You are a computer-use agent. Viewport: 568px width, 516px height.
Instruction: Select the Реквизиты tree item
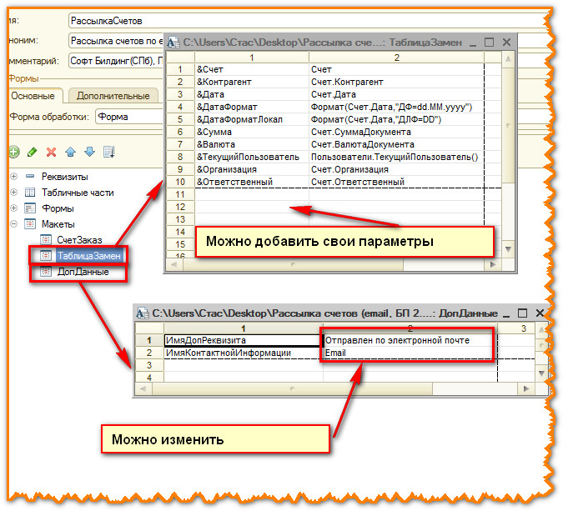[x=65, y=177]
